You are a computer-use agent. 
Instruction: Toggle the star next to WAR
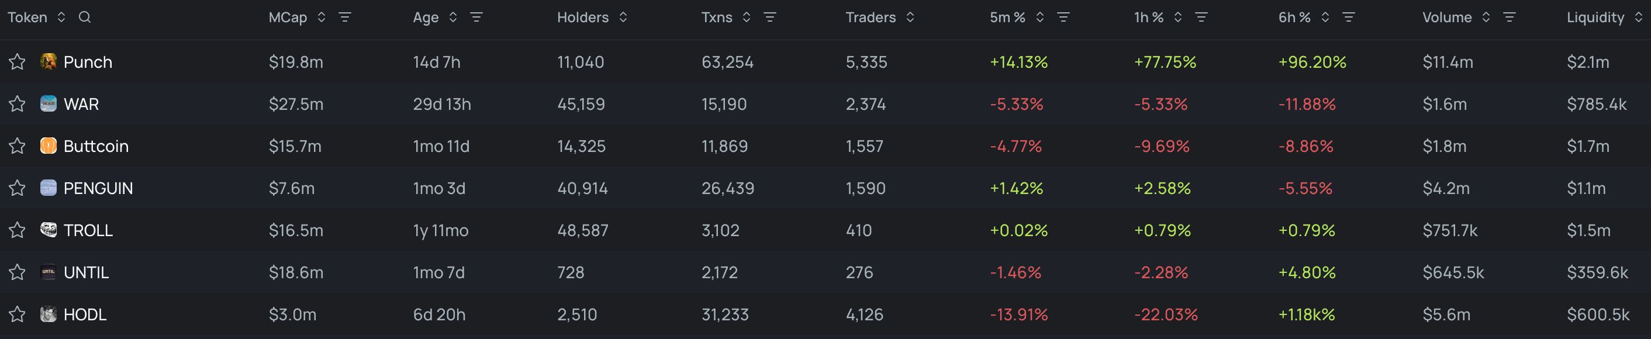(18, 104)
